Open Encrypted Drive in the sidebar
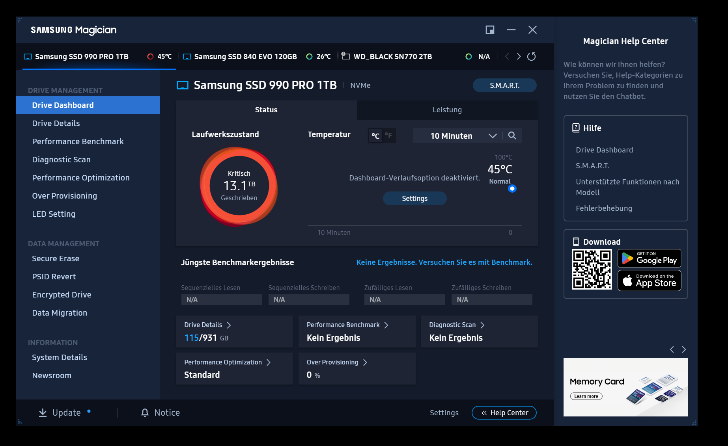Image resolution: width=728 pixels, height=446 pixels. (x=88, y=295)
